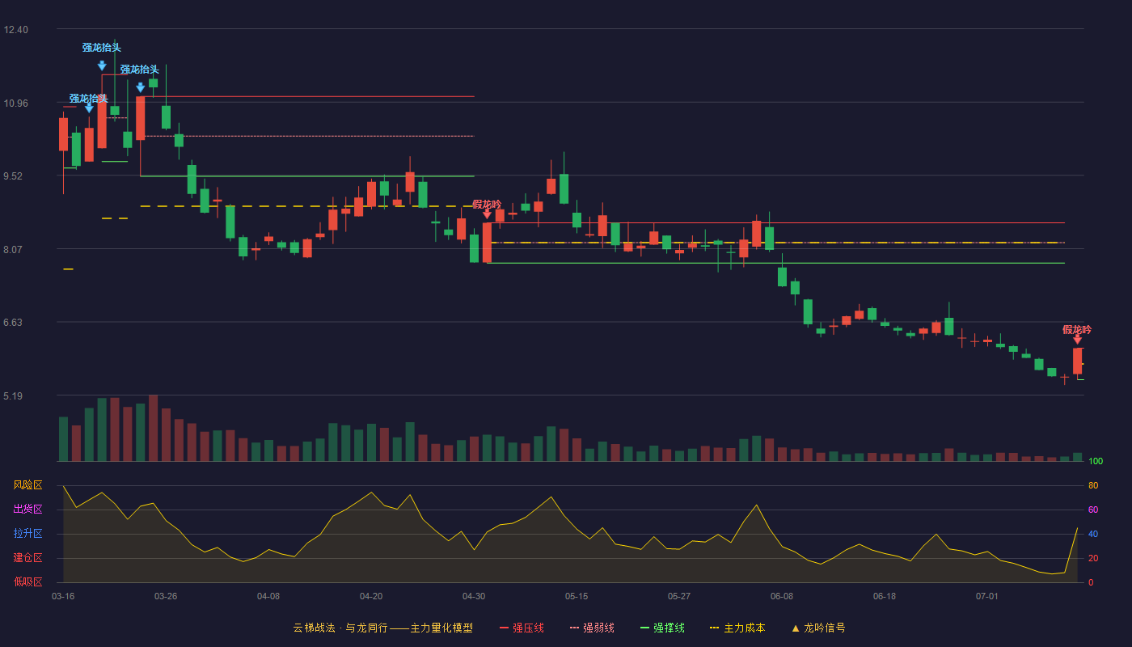Click the 12.40 price axis label
1132x647 pixels.
(15, 30)
